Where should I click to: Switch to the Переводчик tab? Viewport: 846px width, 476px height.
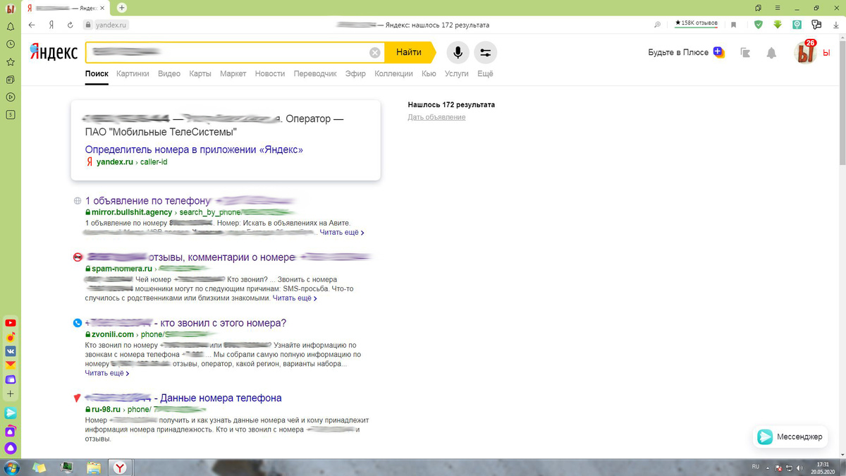[x=315, y=73]
